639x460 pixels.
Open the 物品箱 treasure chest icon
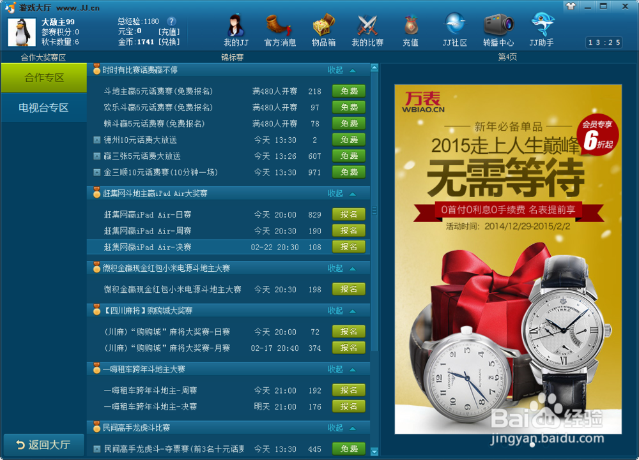click(x=323, y=26)
